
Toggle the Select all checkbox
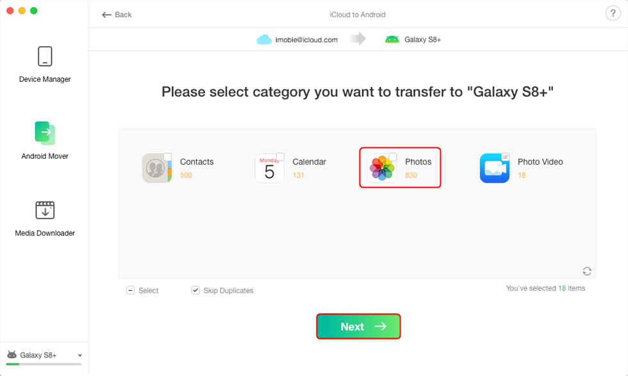(131, 290)
